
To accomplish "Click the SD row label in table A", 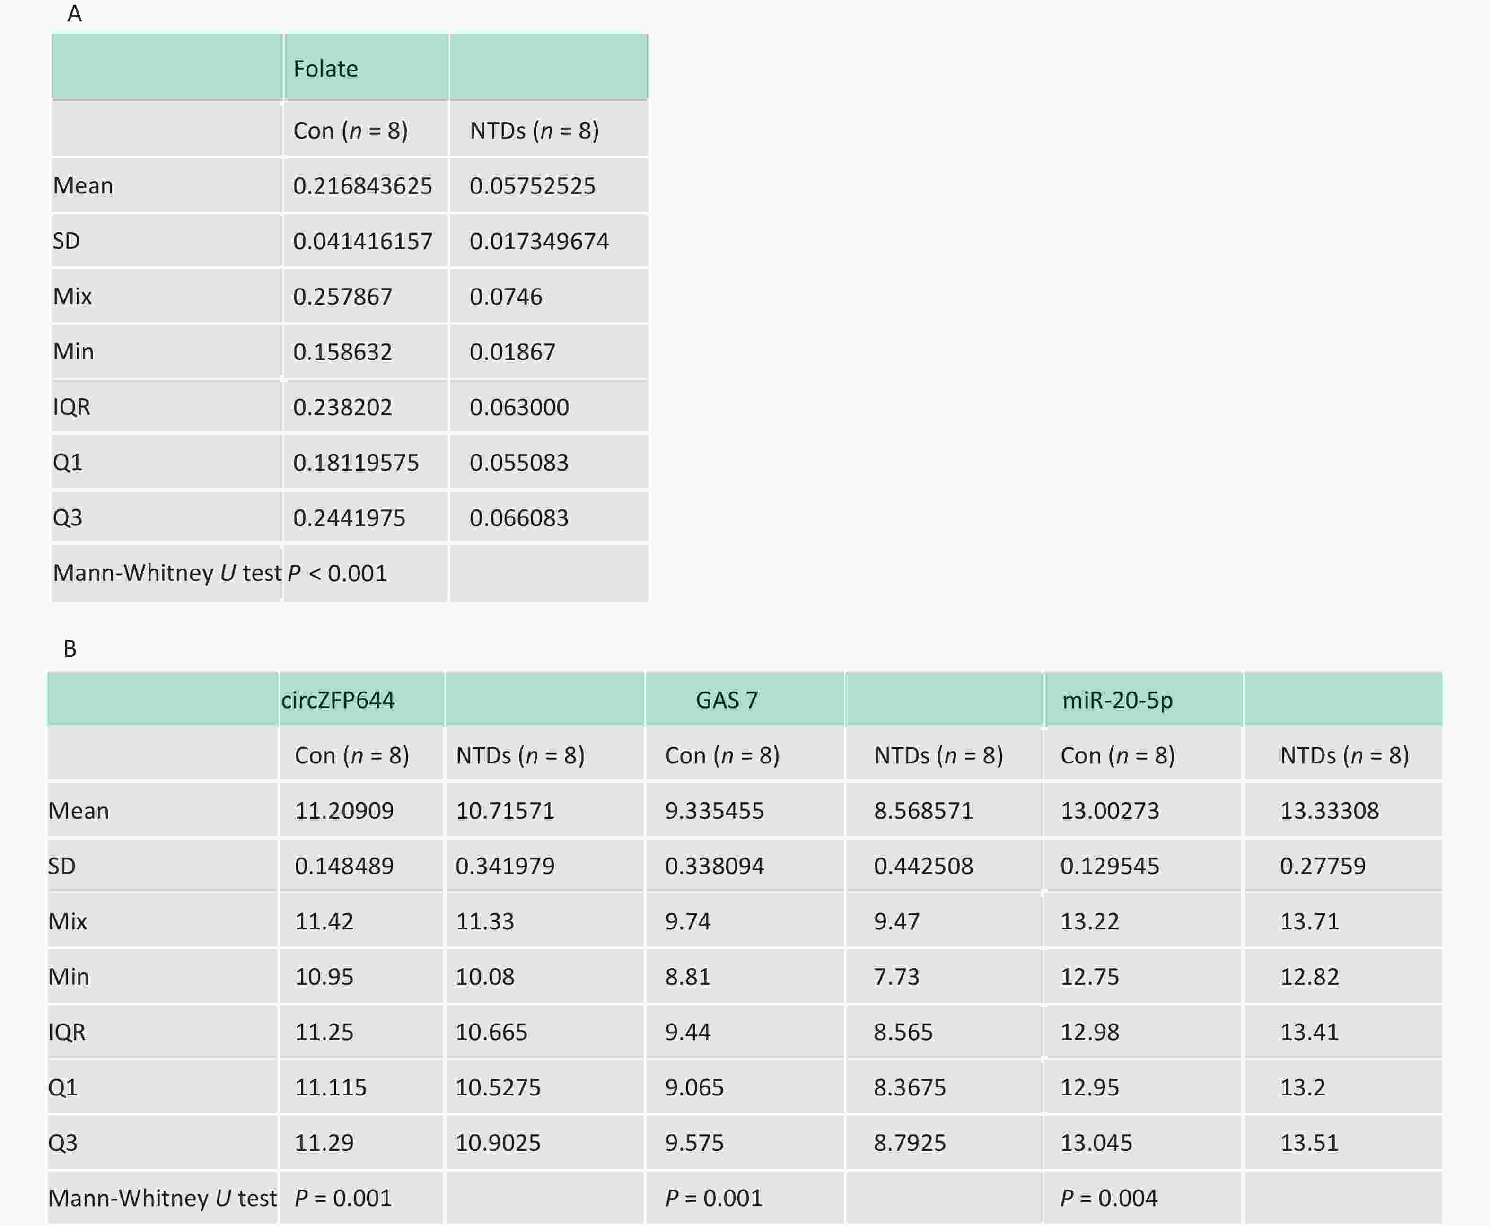I will (x=66, y=241).
